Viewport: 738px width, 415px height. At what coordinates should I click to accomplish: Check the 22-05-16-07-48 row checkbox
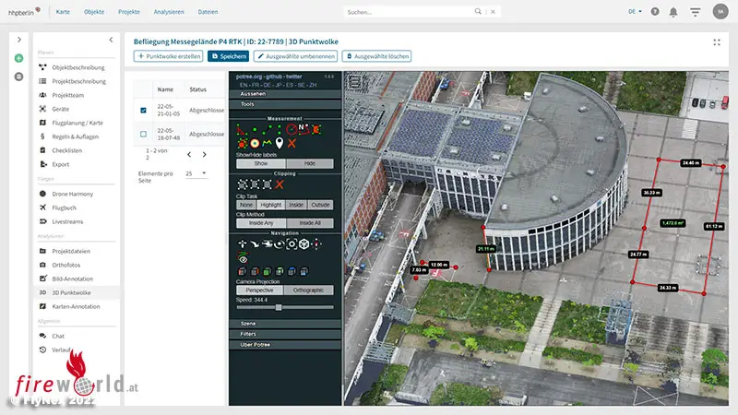[143, 134]
